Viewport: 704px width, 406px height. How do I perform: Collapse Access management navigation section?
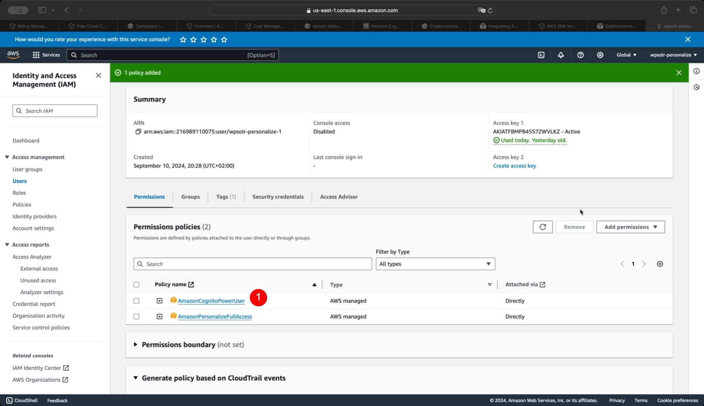point(7,157)
